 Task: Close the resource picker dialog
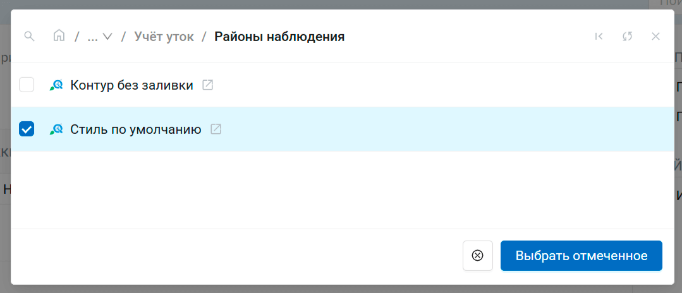655,37
